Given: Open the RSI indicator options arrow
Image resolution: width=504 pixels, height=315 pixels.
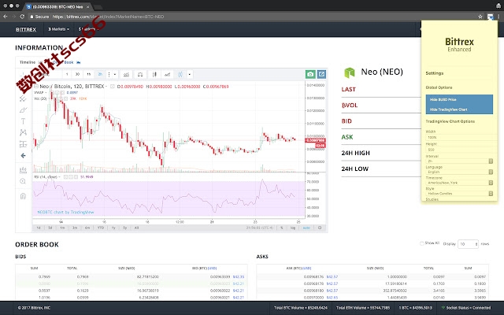Looking at the screenshot, I should point(60,176).
